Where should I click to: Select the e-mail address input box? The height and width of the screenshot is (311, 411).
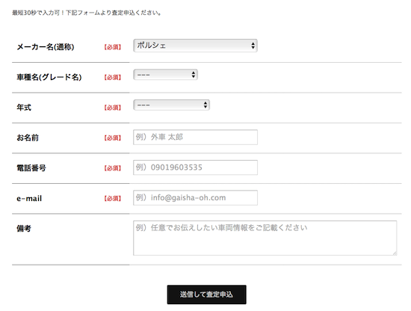[x=195, y=197]
